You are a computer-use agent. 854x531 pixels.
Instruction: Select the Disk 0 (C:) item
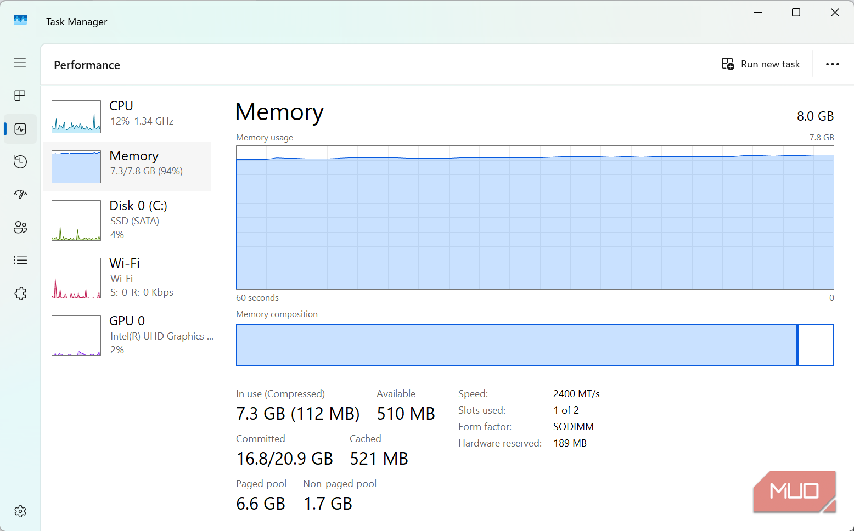127,220
